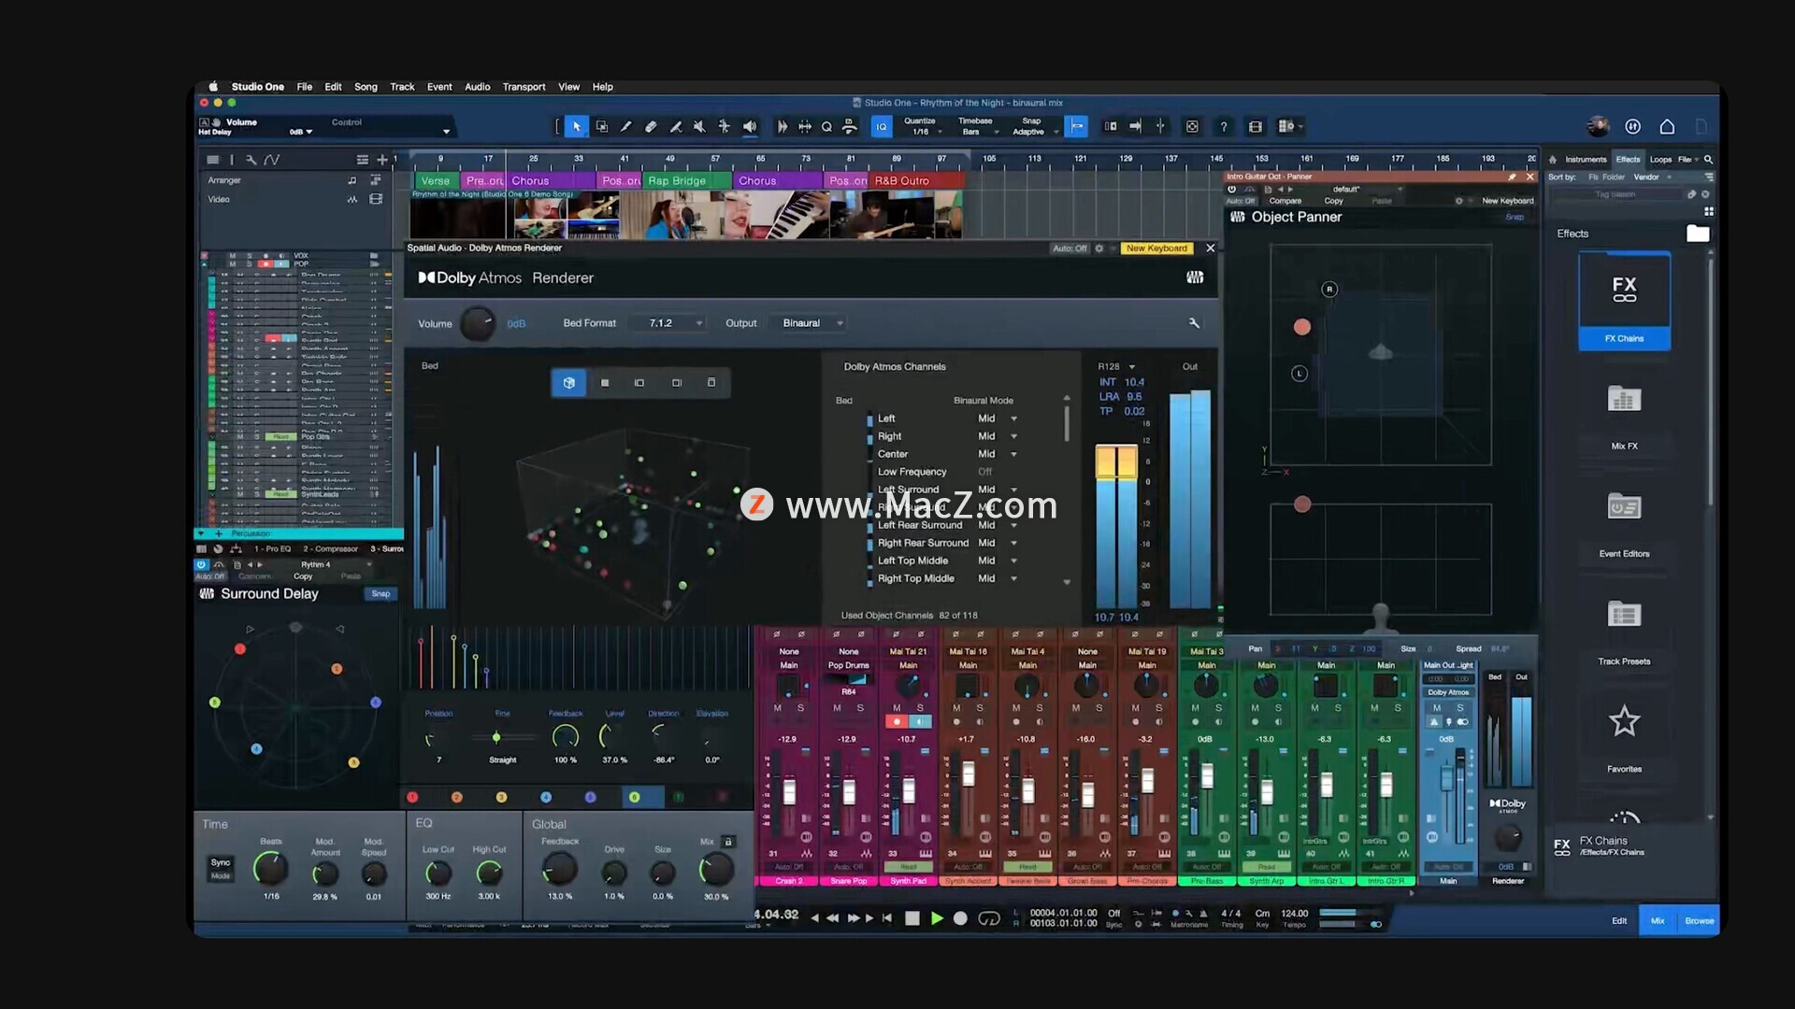Open Timebase Bars dropdown
This screenshot has width=1795, height=1009.
[x=976, y=132]
